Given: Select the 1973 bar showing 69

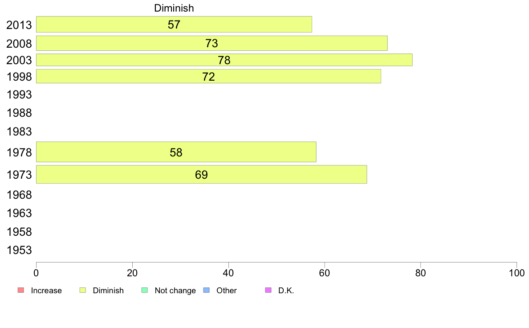Looking at the screenshot, I should [201, 174].
